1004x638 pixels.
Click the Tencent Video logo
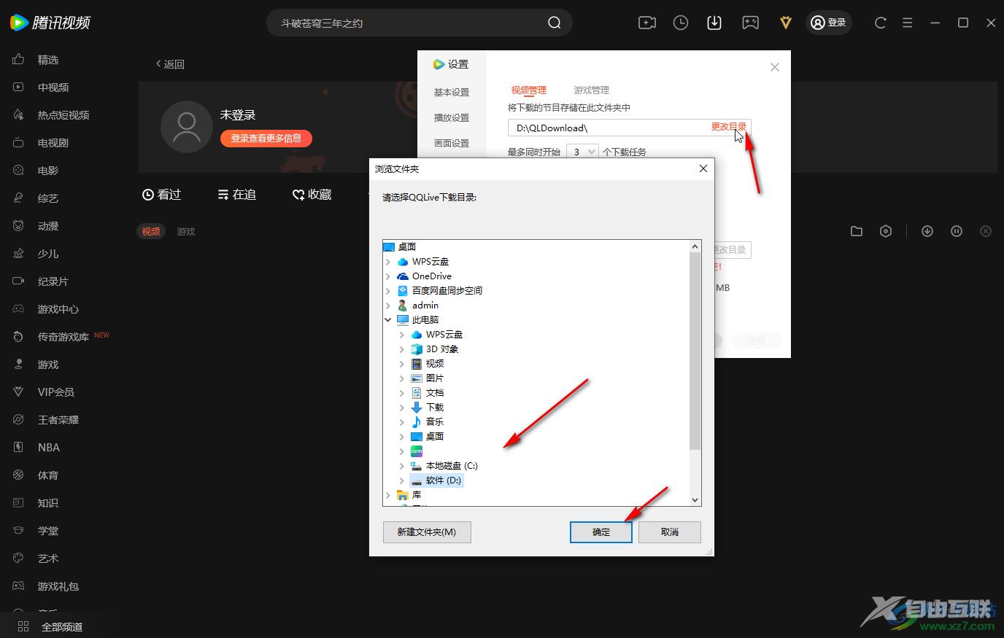click(x=50, y=23)
